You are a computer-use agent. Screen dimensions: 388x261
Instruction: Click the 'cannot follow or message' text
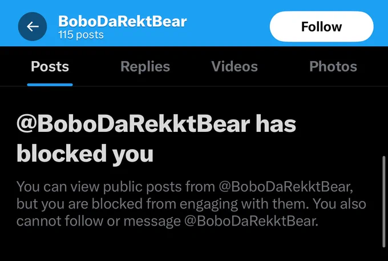[x=99, y=221]
